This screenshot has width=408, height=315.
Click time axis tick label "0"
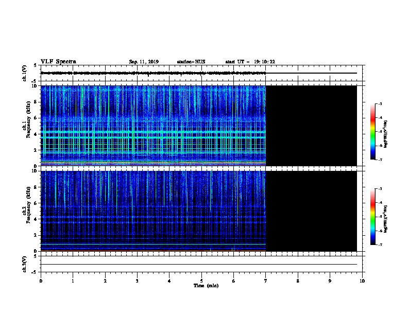coord(41,281)
